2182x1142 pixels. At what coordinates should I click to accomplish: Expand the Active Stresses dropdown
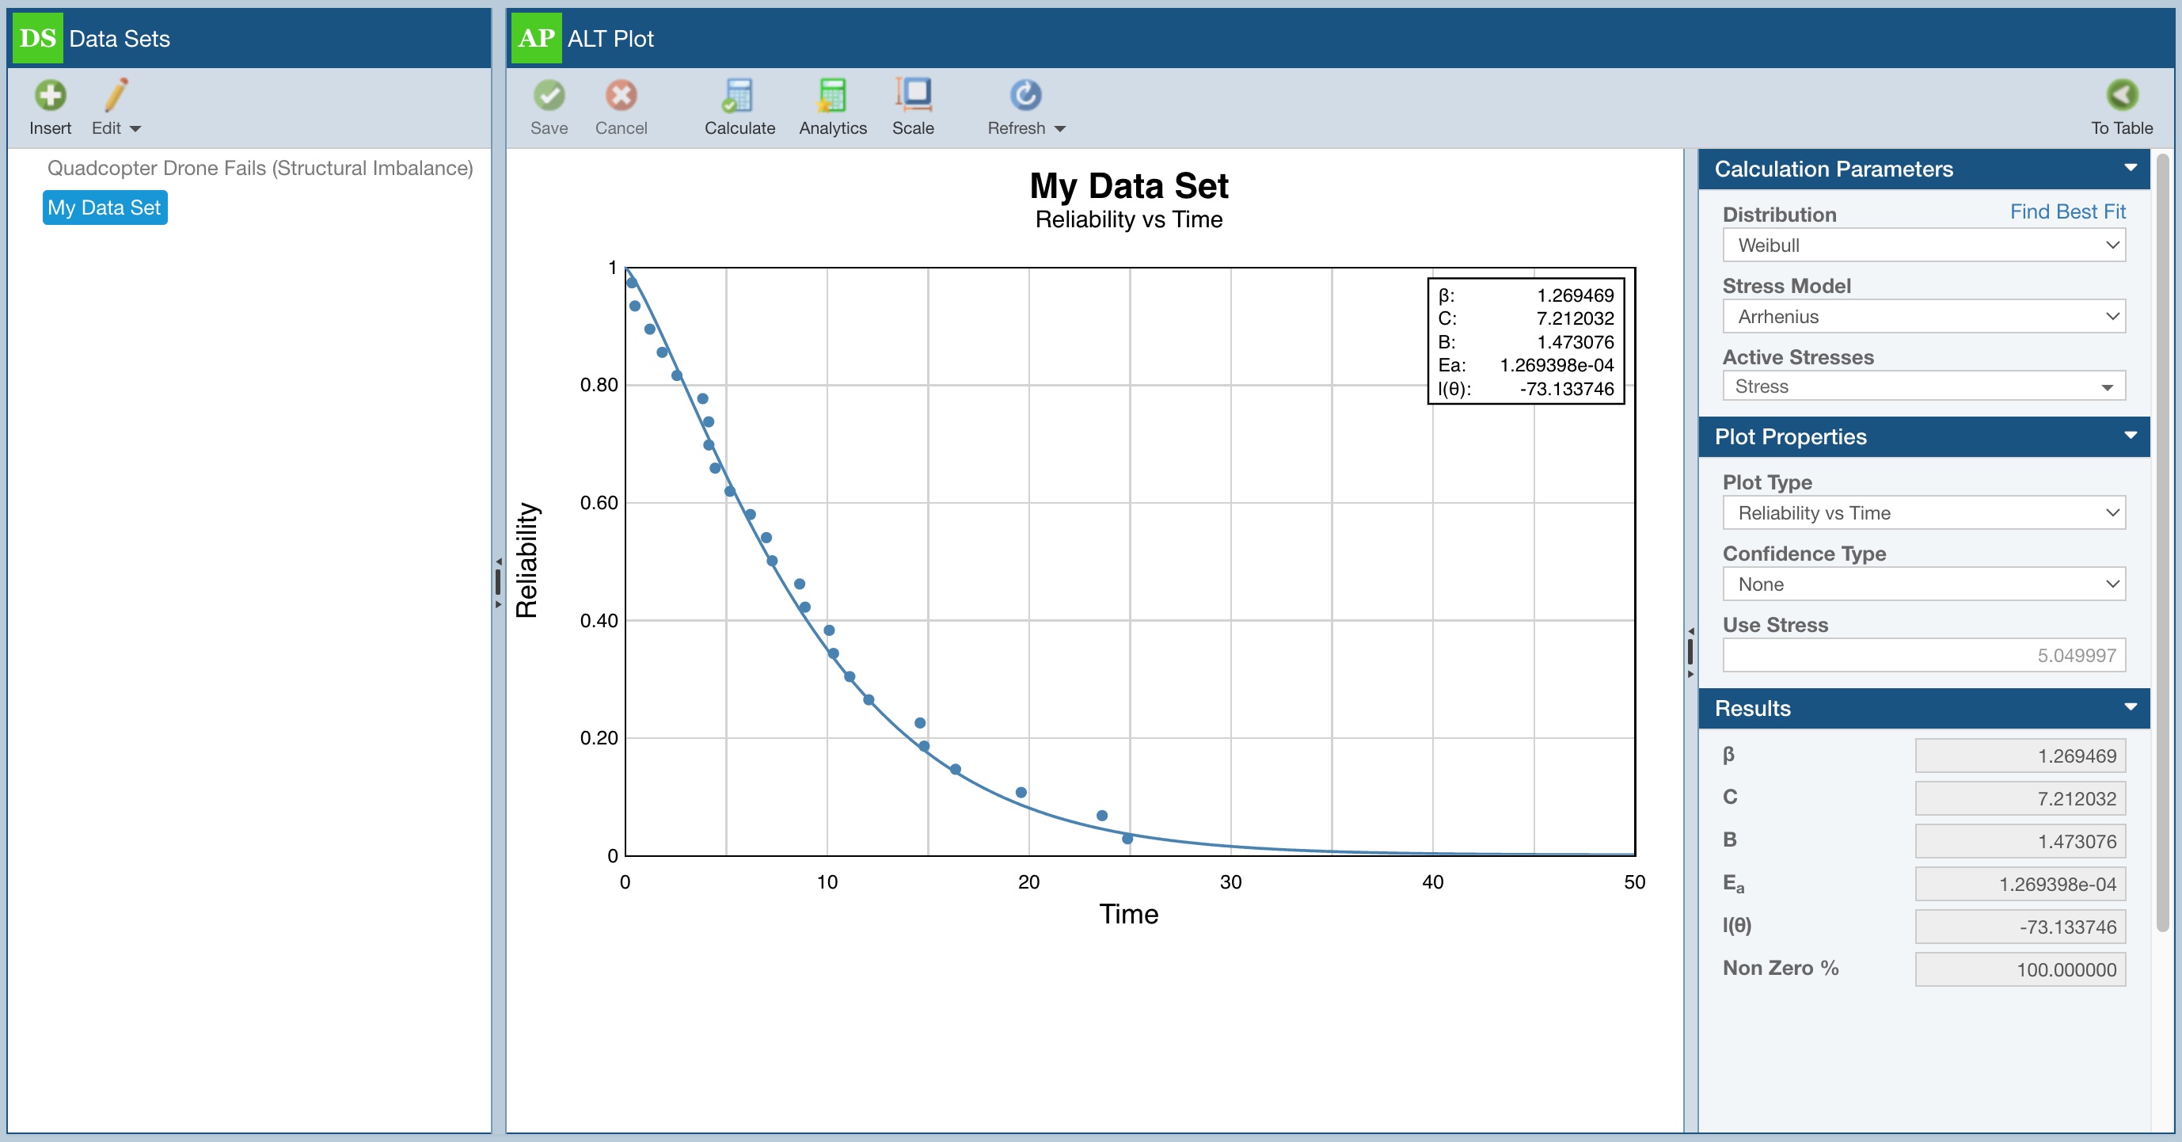coord(1923,387)
